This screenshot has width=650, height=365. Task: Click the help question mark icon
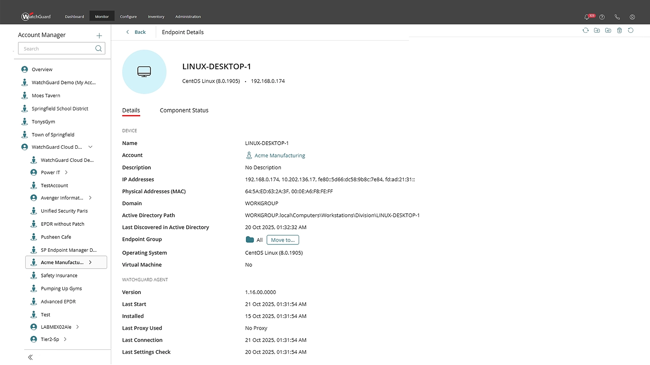[x=602, y=17]
